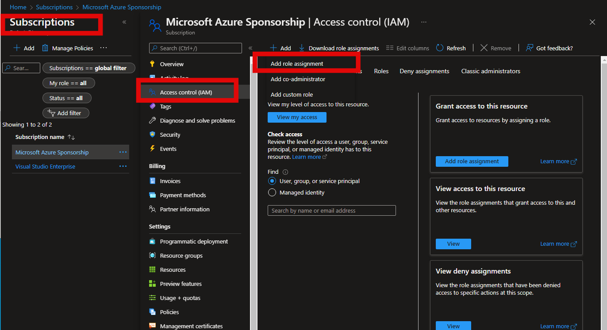Viewport: 607px width, 330px height.
Task: Click the Subscriptions Add plus icon
Action: (x=17, y=48)
